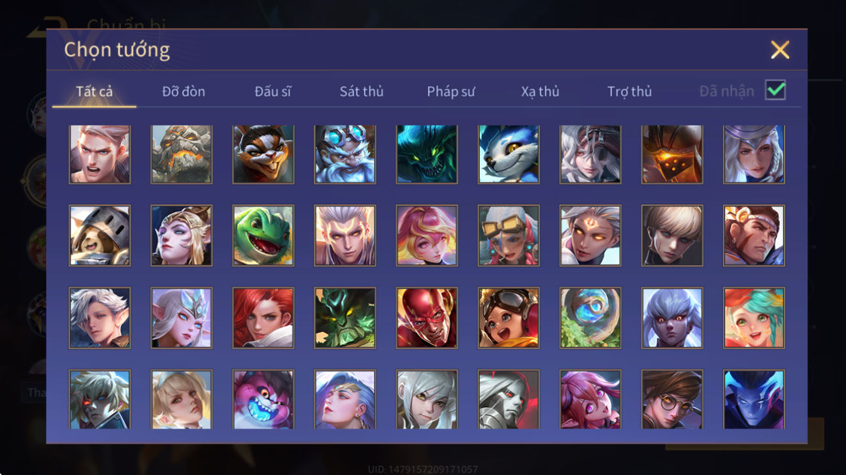Open the Pháp sư tab
This screenshot has width=846, height=475.
click(451, 91)
